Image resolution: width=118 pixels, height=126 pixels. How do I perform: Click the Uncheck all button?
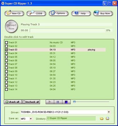pos(31,102)
